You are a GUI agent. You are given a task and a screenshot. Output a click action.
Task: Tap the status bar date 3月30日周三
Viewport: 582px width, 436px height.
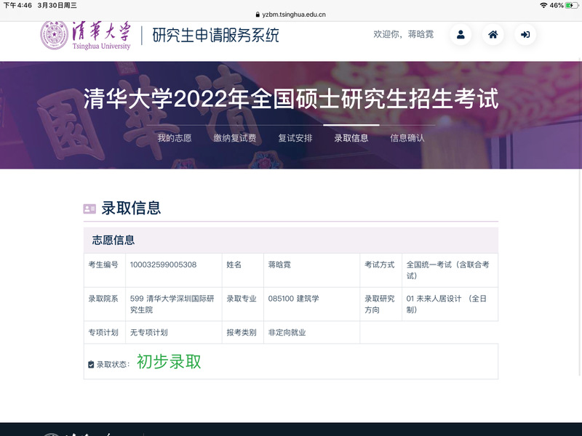57,5
